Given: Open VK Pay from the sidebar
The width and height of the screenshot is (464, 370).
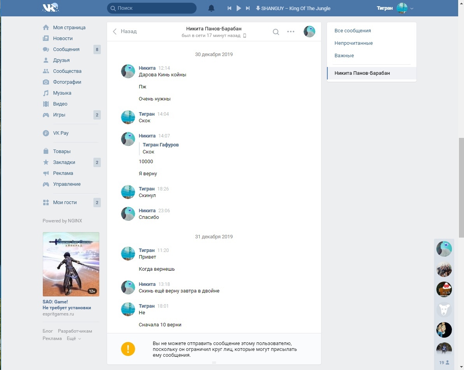Looking at the screenshot, I should point(61,133).
